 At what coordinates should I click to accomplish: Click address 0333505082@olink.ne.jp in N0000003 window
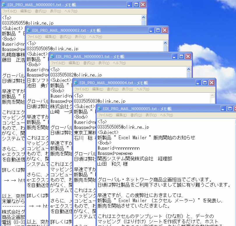click(76, 75)
